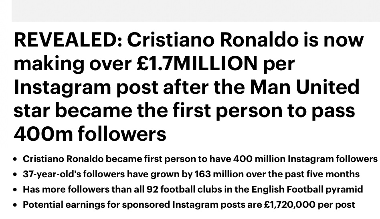Click "English Football pyramid" in the third bullet
The width and height of the screenshot is (380, 219).
click(307, 189)
